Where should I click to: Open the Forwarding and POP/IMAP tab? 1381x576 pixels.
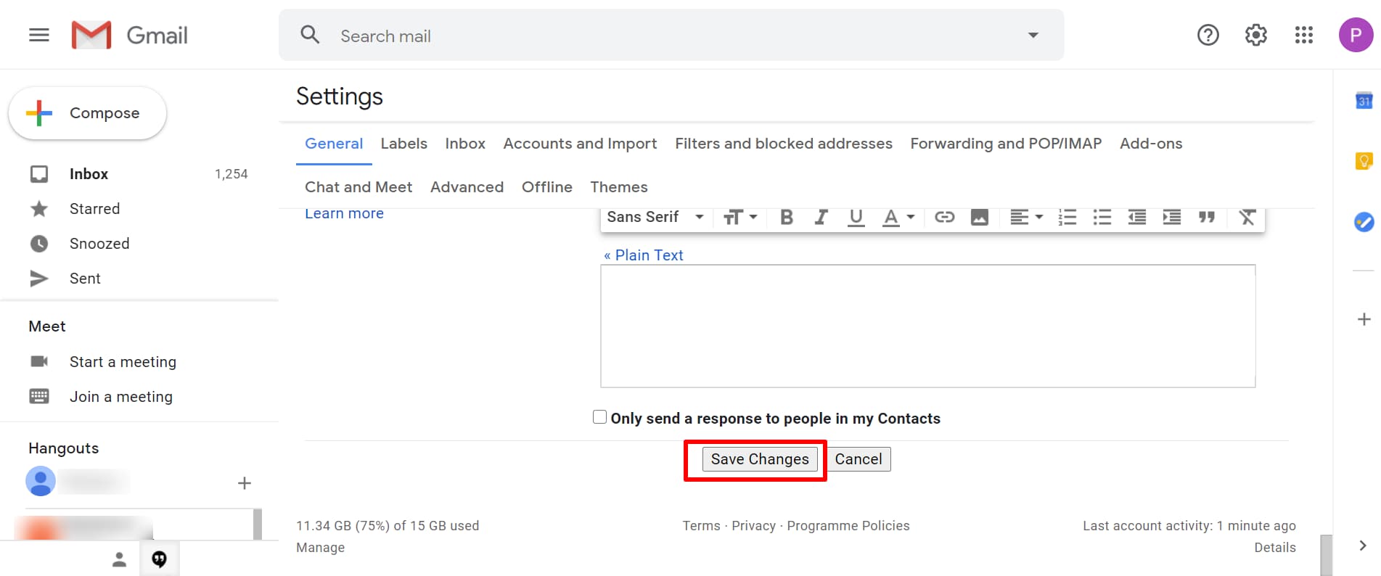click(1005, 144)
